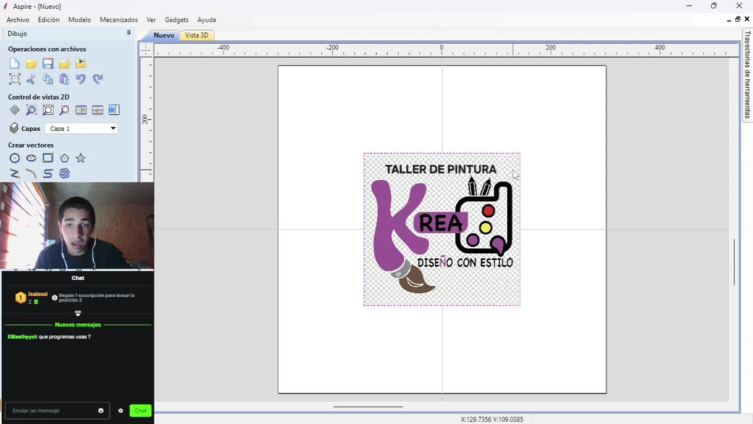Cut selection with the scissors icon

click(31, 79)
